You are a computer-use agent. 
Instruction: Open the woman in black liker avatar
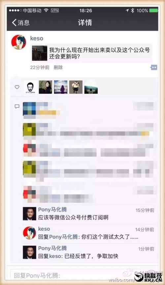point(46,87)
